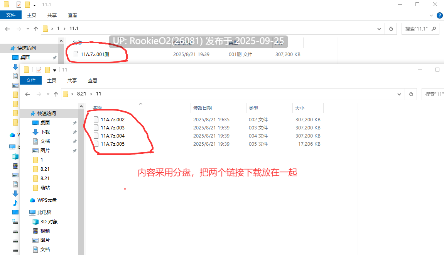444x255 pixels.
Task: Open quick access toolbar dropdown in 11 window
Action: click(55, 70)
